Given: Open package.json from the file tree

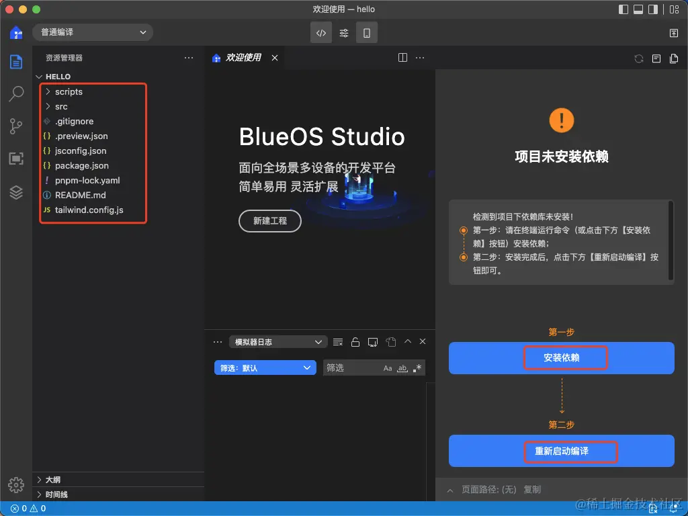Looking at the screenshot, I should tap(81, 165).
